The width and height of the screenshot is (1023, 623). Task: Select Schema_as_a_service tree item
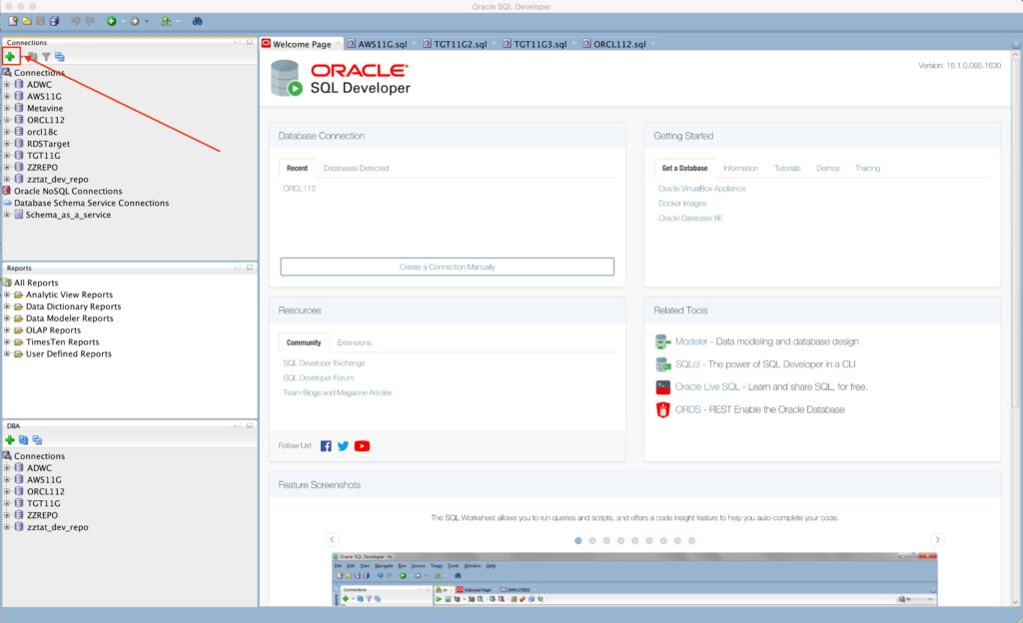68,215
